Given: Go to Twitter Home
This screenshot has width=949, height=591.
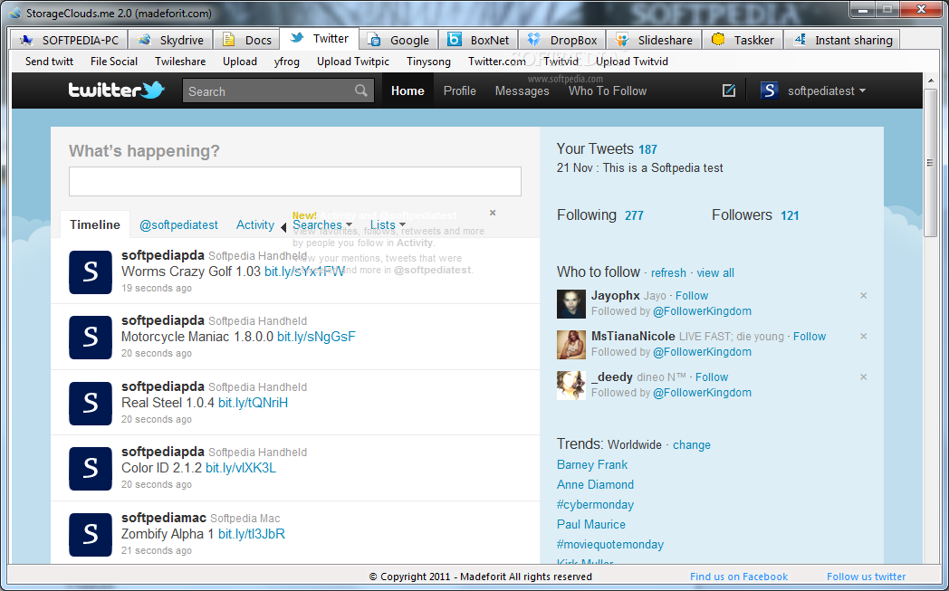Looking at the screenshot, I should click(x=407, y=91).
